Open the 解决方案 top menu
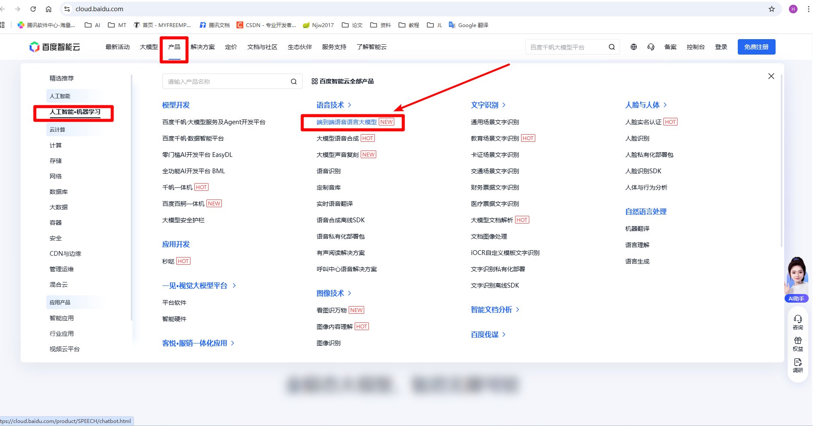 (202, 47)
